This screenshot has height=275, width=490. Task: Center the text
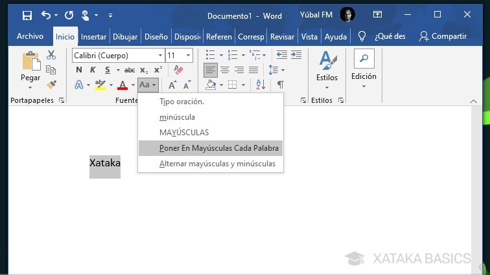225,70
